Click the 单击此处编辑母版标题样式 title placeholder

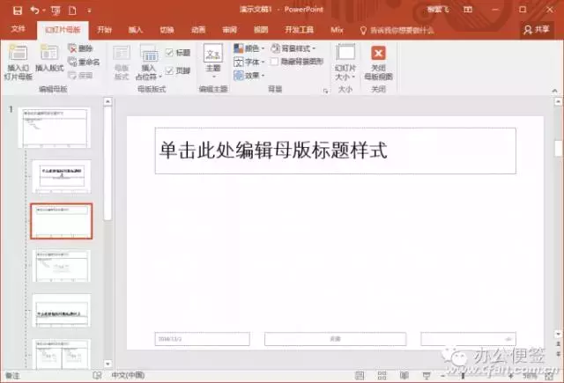[x=335, y=151]
